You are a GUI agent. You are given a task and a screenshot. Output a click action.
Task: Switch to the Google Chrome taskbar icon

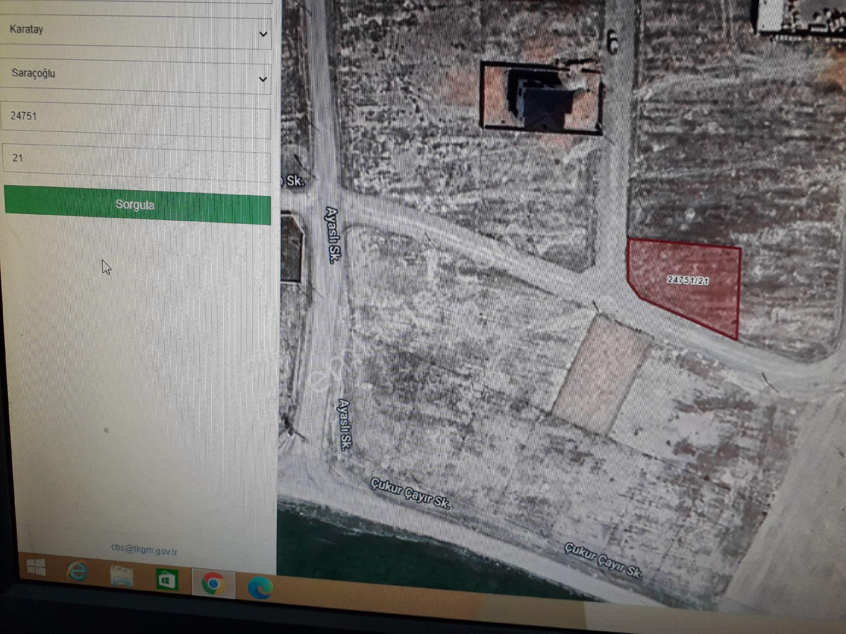(213, 583)
